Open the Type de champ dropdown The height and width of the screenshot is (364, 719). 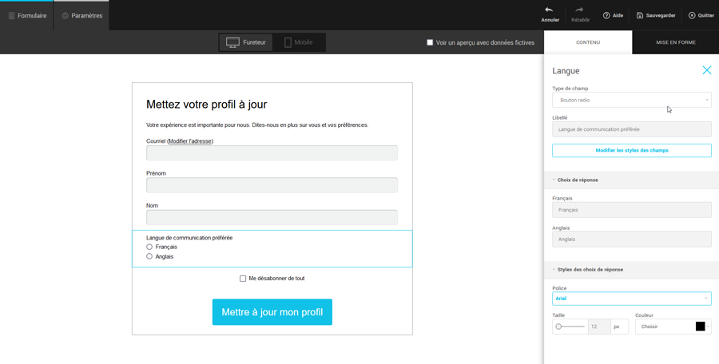(631, 100)
